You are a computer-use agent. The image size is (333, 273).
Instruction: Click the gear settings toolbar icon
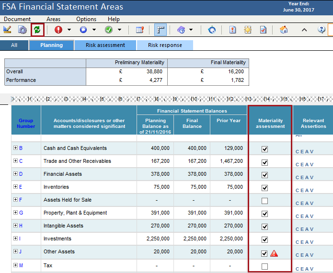(22, 30)
